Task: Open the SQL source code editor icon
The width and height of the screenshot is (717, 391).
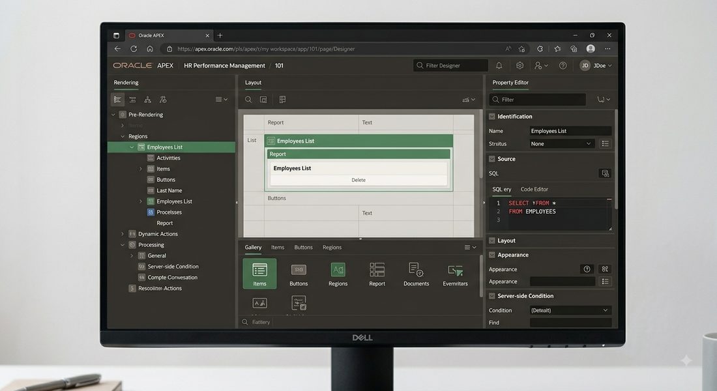Action: [x=605, y=173]
